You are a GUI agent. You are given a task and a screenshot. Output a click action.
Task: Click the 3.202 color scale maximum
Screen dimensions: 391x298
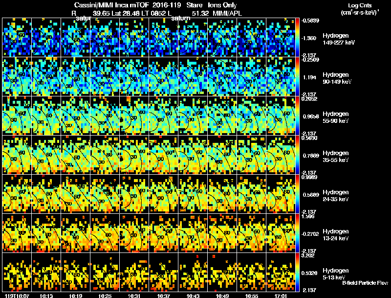(x=308, y=255)
